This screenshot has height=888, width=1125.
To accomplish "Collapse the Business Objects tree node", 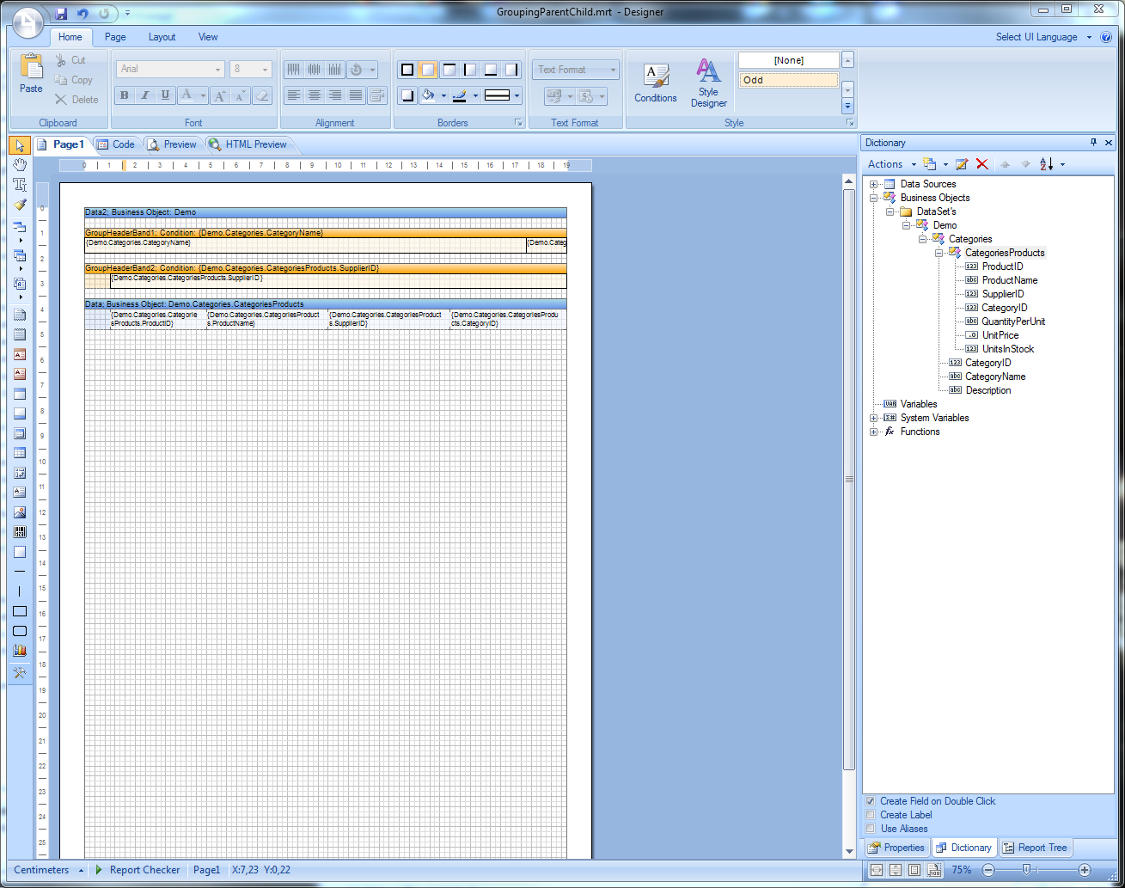I will click(x=874, y=198).
